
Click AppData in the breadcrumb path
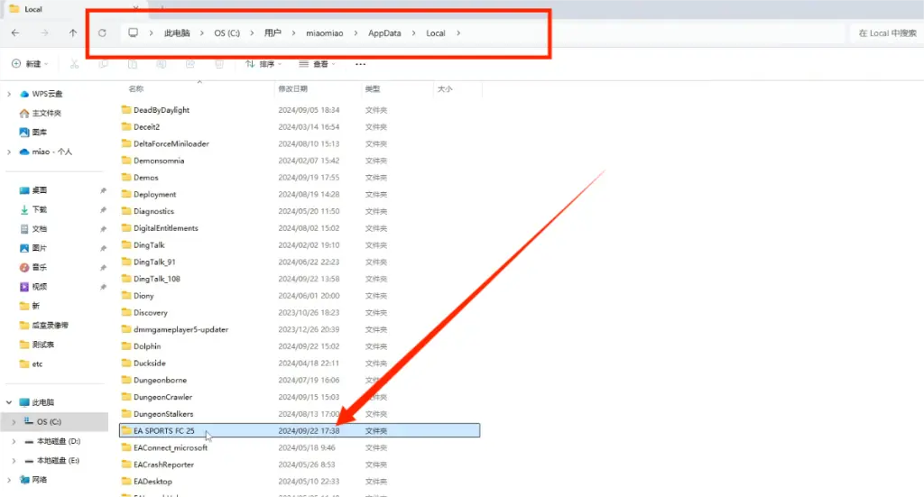coord(384,33)
